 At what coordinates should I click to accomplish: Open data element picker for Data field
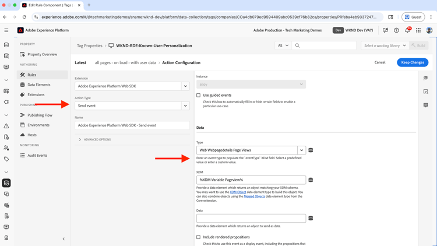click(x=311, y=218)
